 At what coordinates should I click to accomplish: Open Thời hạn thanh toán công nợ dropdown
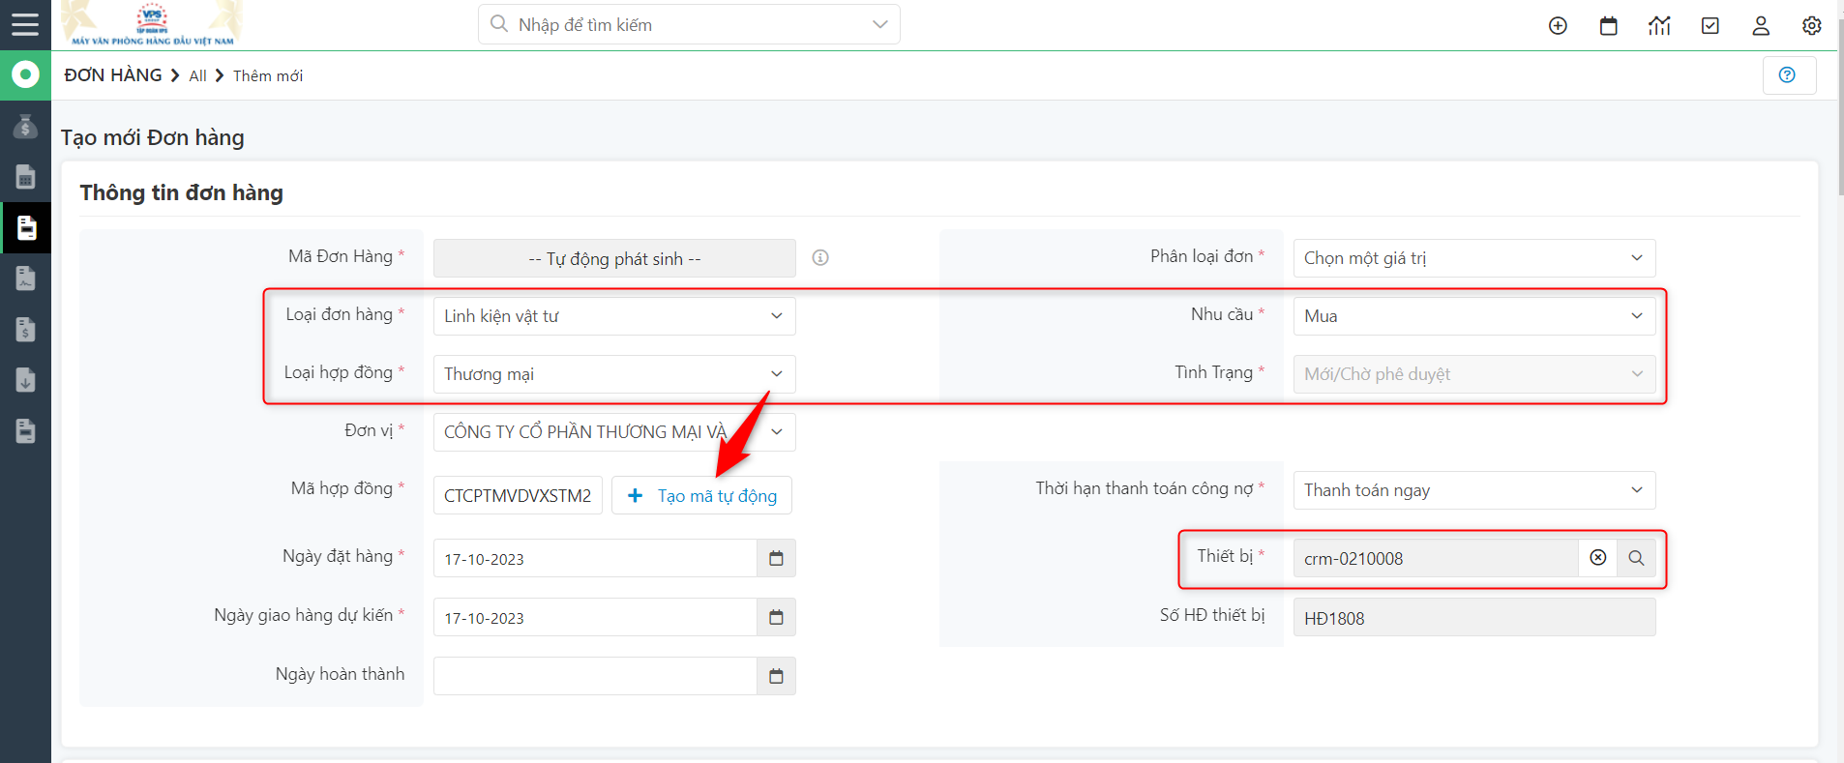click(x=1474, y=490)
